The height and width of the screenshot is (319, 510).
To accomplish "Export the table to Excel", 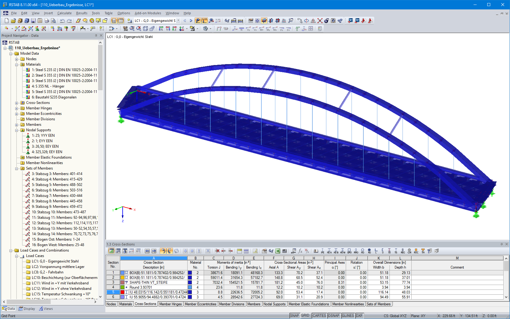I will pos(278,251).
